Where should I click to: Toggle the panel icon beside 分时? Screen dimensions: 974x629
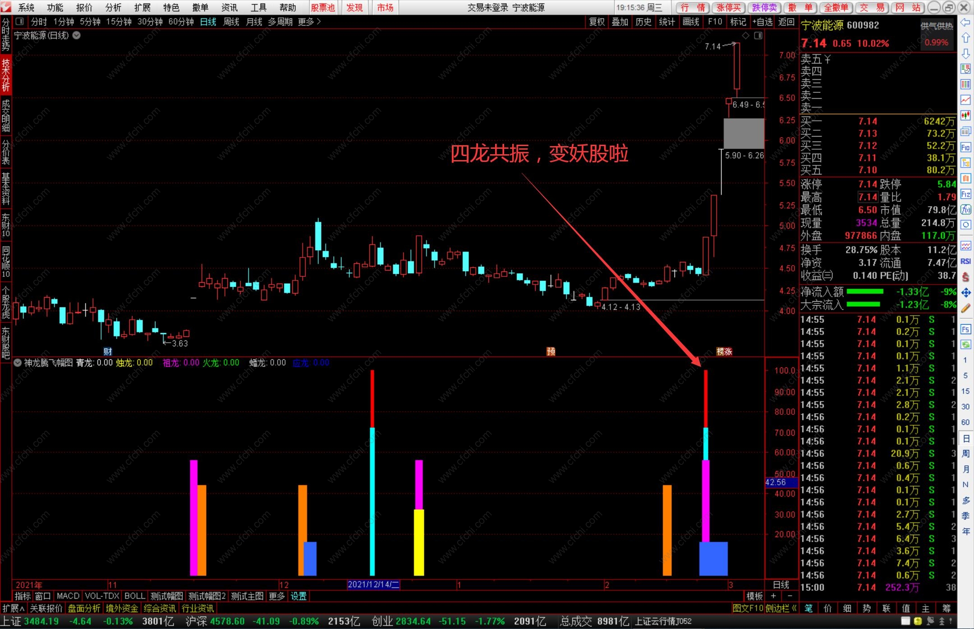coord(19,21)
